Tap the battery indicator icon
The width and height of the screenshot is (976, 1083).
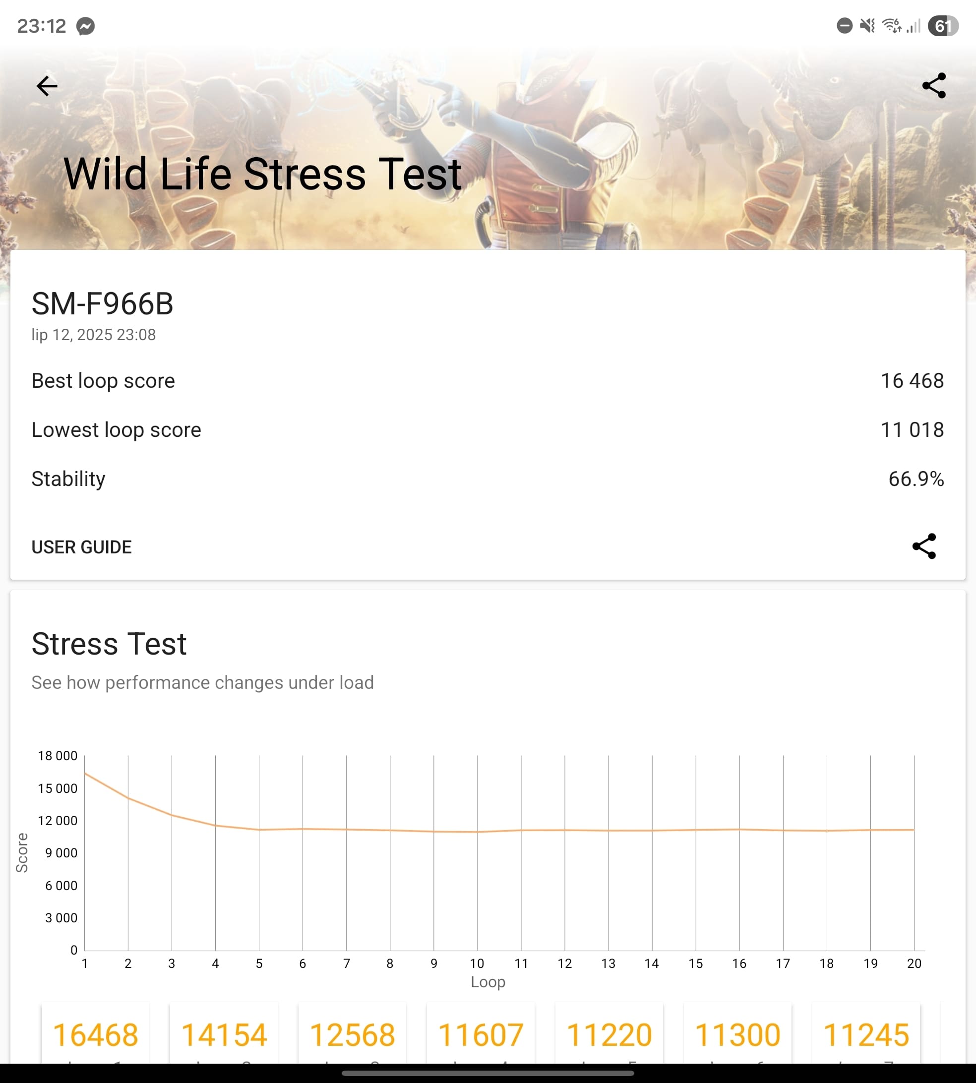click(943, 26)
